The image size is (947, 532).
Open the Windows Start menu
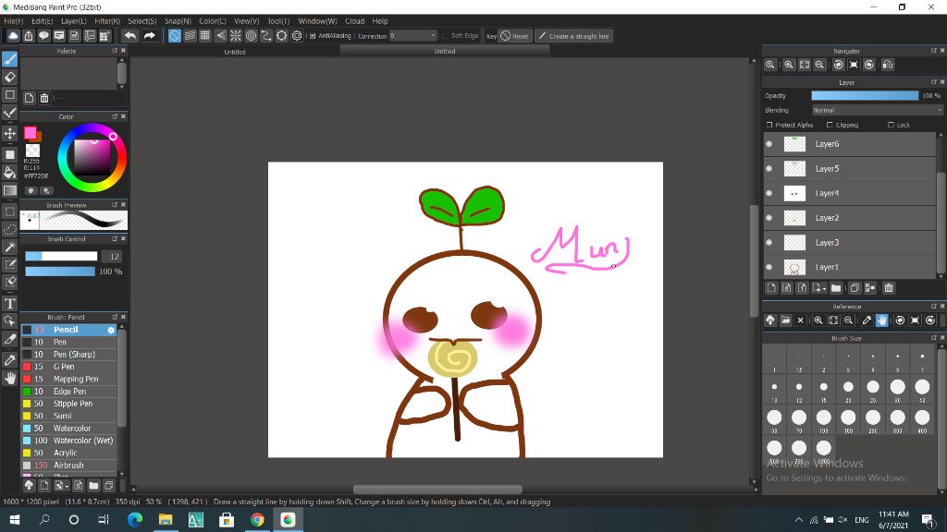point(15,519)
